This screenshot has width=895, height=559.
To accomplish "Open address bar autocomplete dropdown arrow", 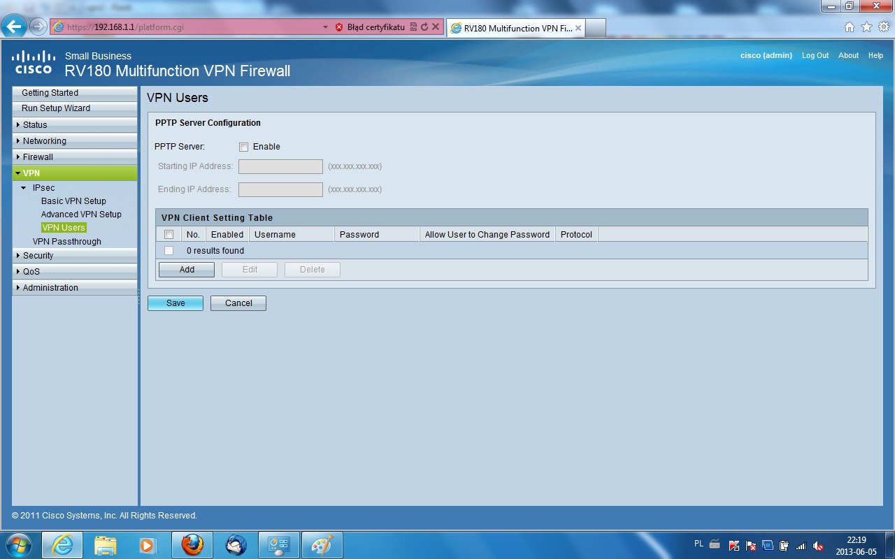I will click(x=325, y=27).
